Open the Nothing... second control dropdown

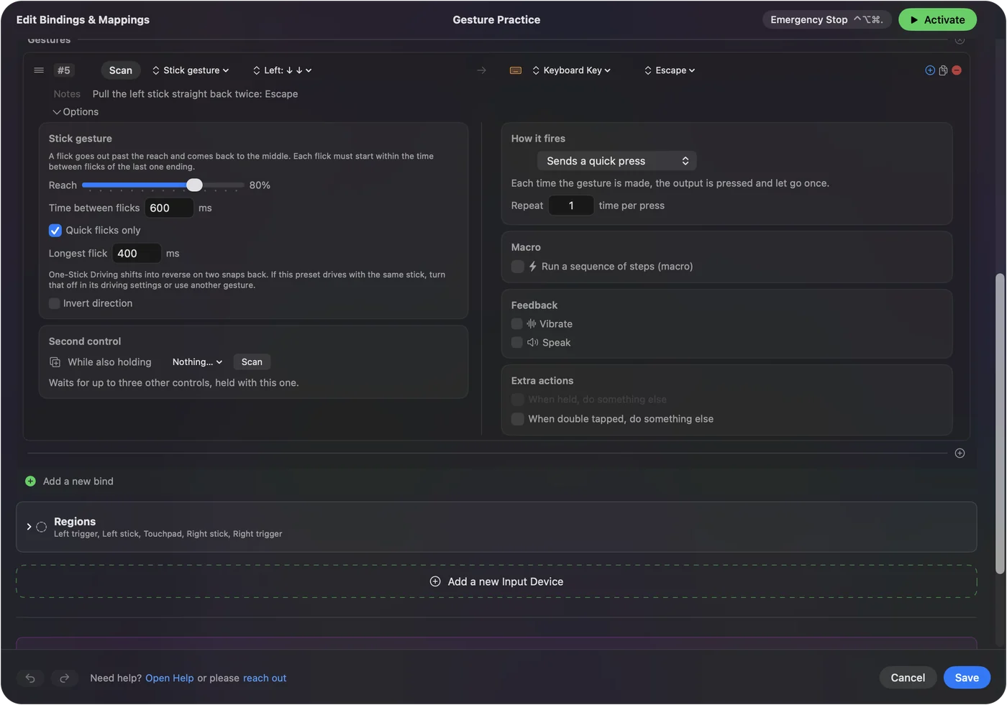pyautogui.click(x=197, y=362)
